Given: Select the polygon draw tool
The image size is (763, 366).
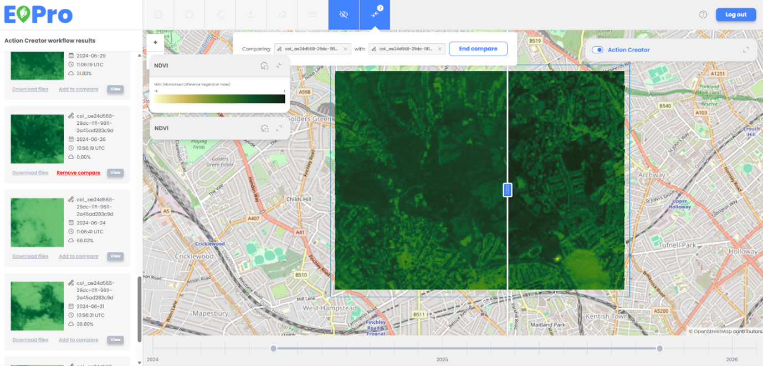Looking at the screenshot, I should tap(220, 15).
